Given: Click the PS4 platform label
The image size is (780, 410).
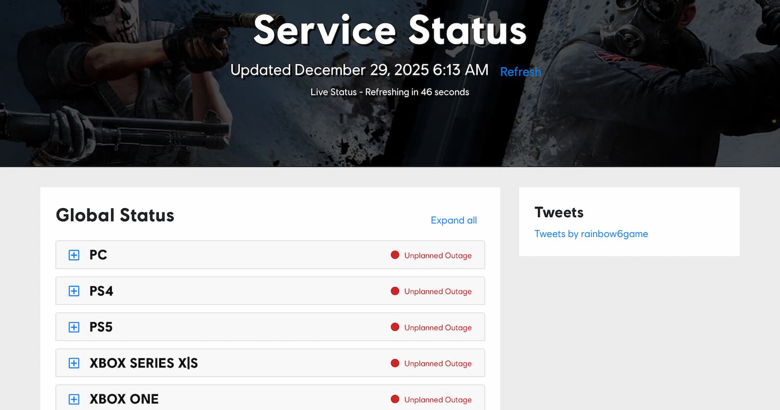Looking at the screenshot, I should (x=101, y=291).
